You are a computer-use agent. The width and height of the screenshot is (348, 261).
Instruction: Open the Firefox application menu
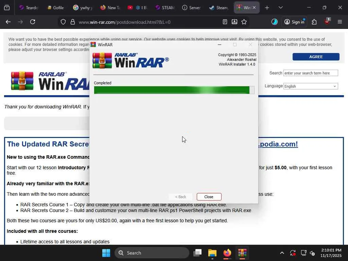pos(340,22)
